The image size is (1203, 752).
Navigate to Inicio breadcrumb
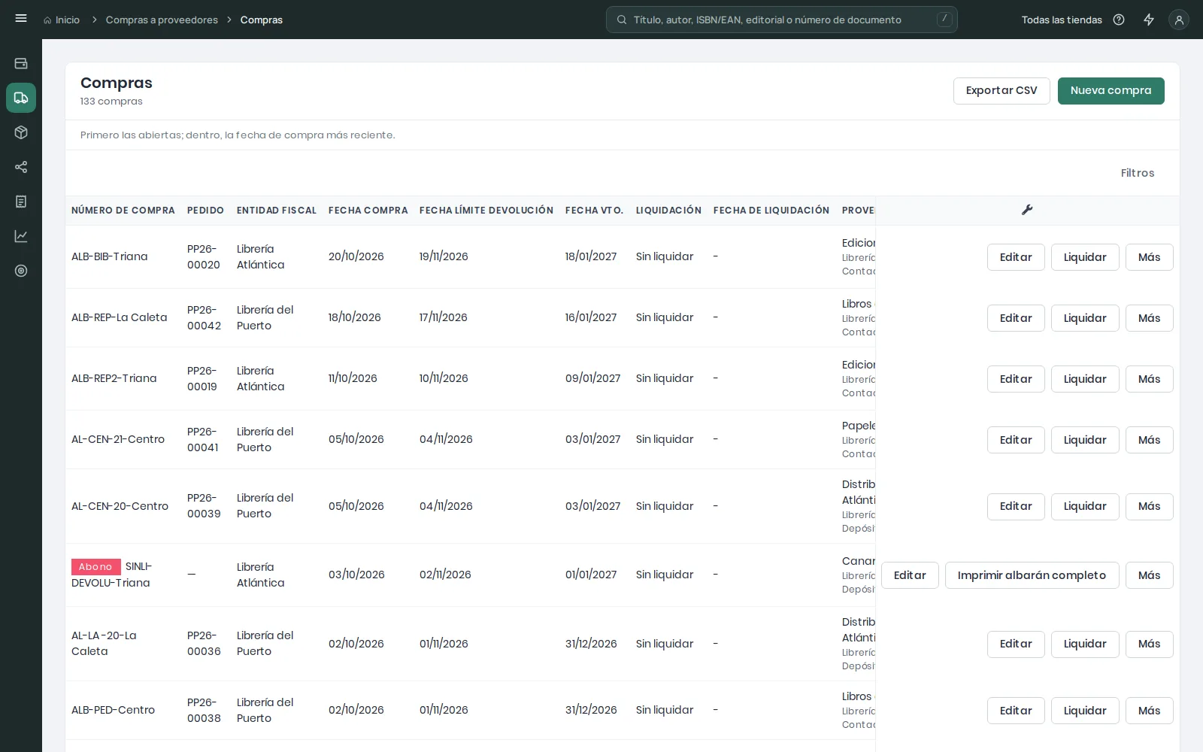point(62,20)
